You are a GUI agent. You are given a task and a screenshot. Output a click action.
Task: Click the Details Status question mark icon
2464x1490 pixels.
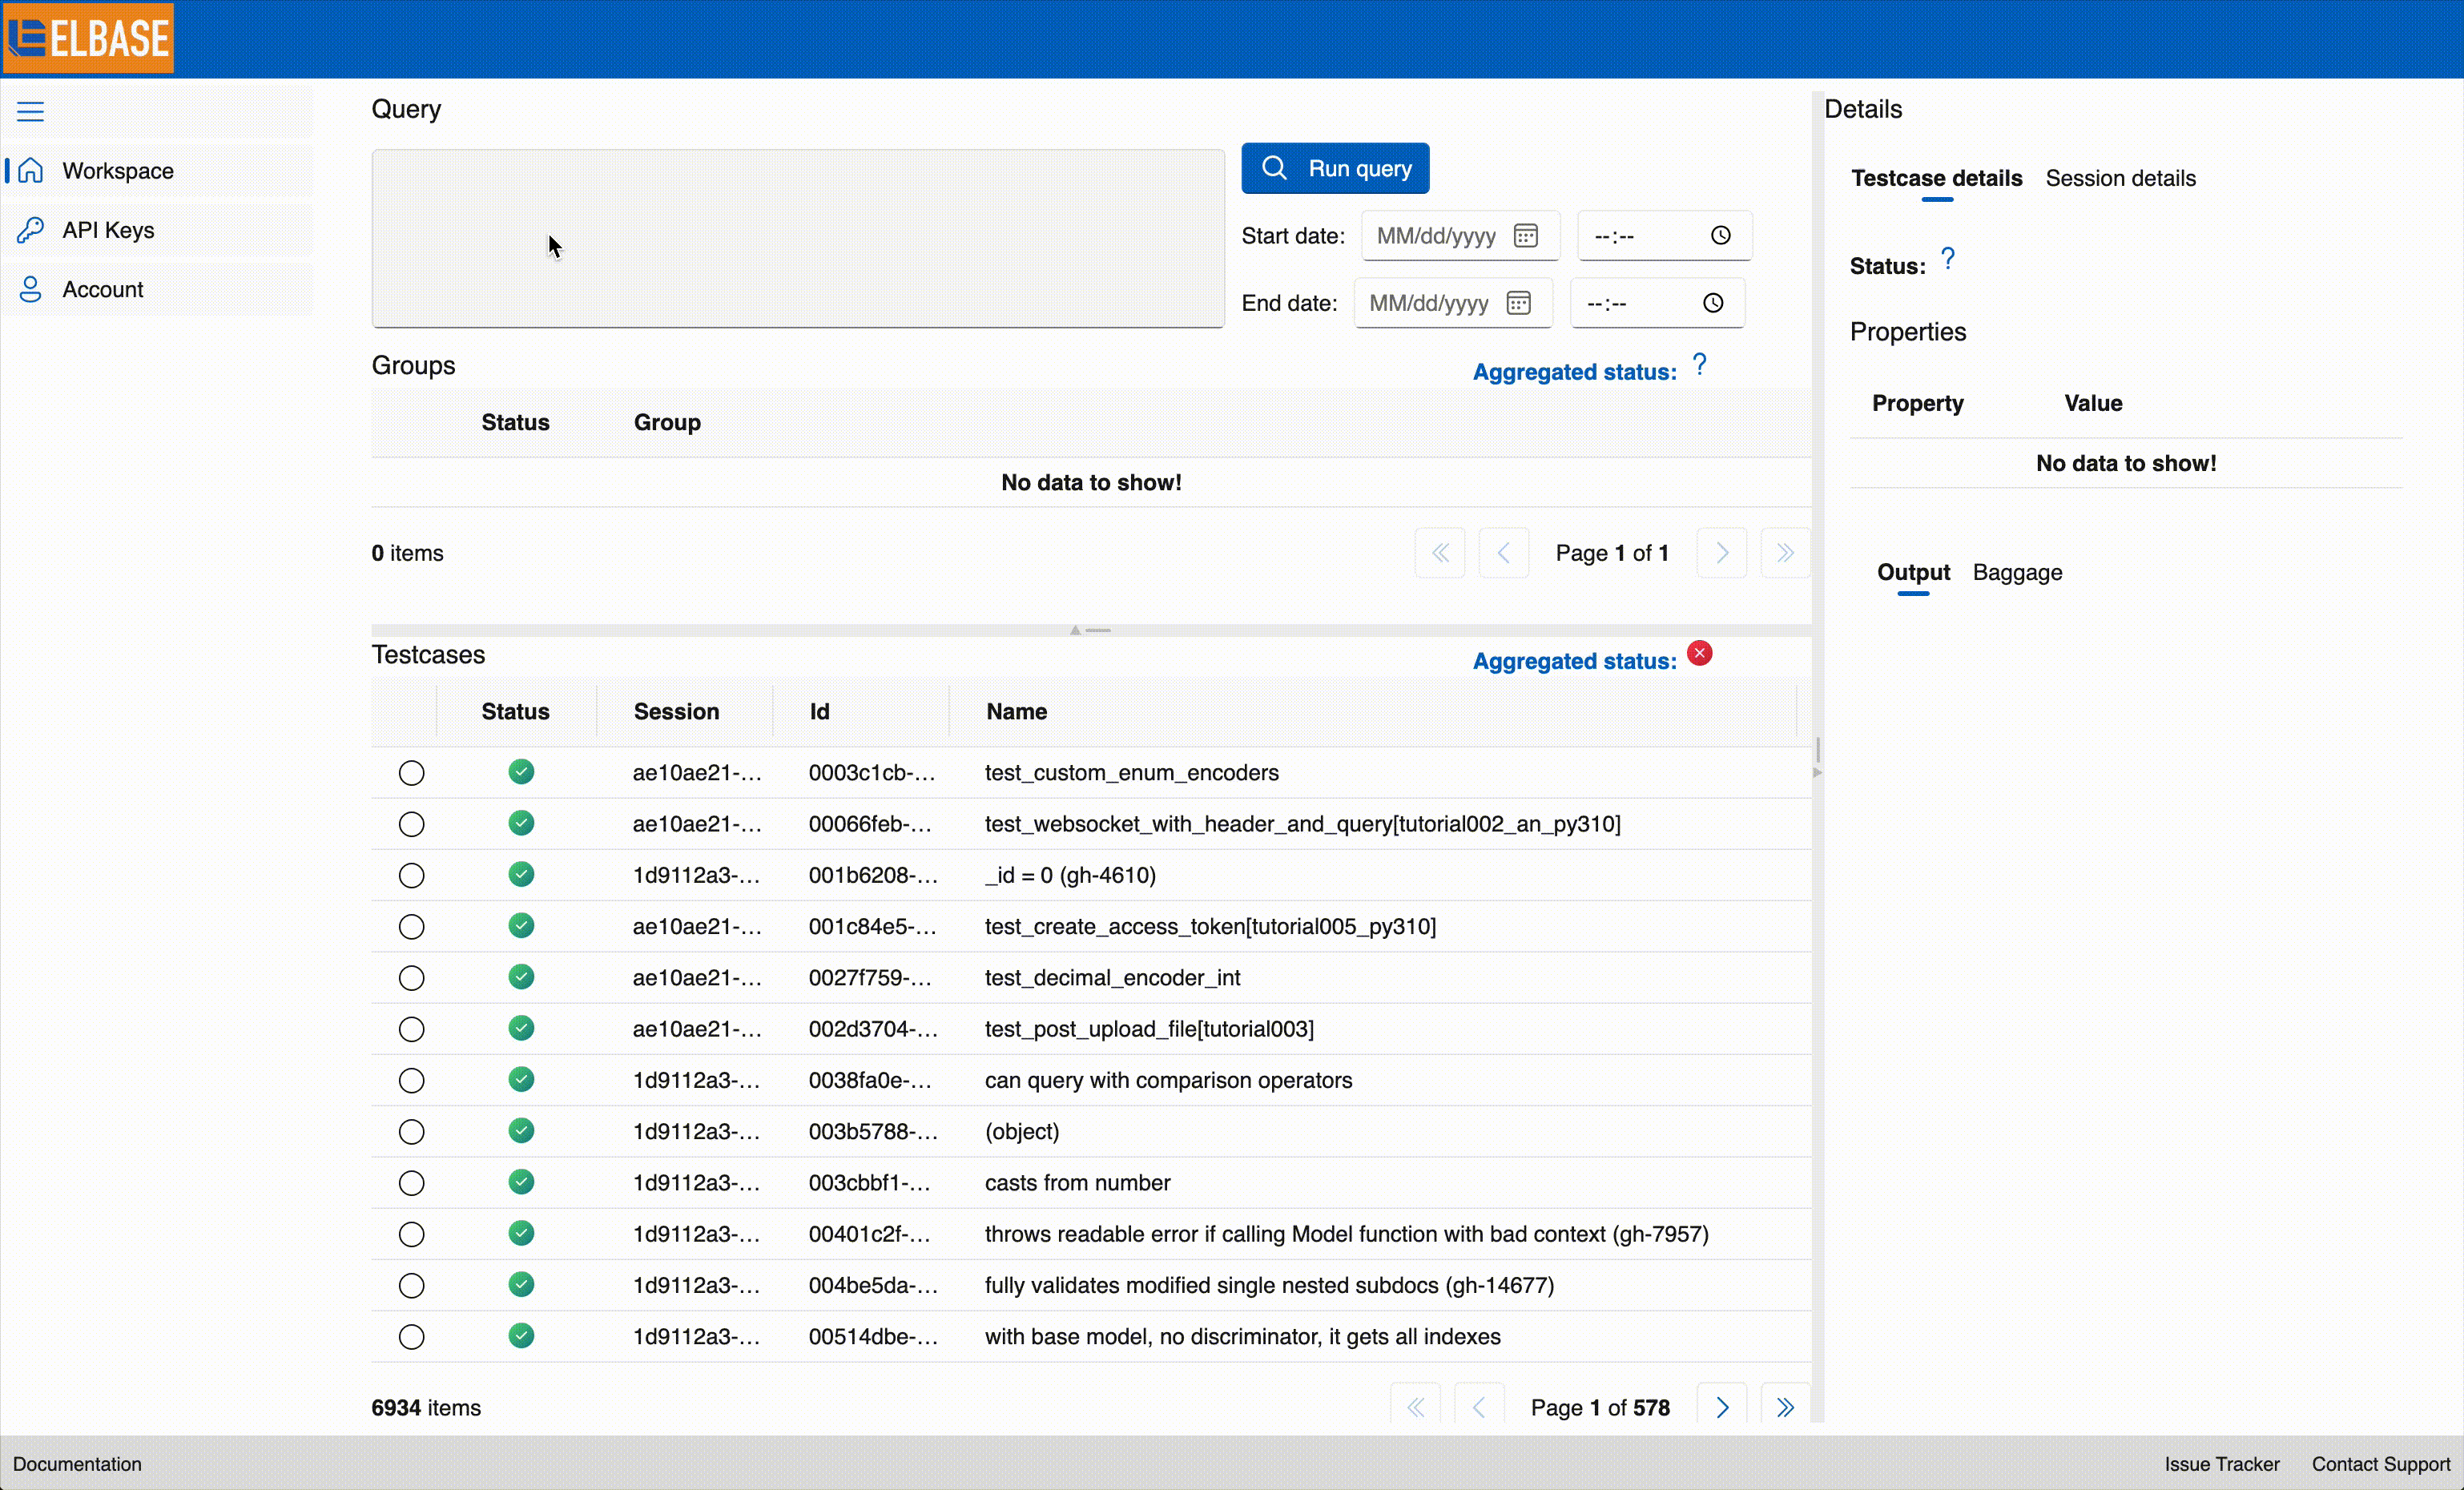tap(1948, 259)
